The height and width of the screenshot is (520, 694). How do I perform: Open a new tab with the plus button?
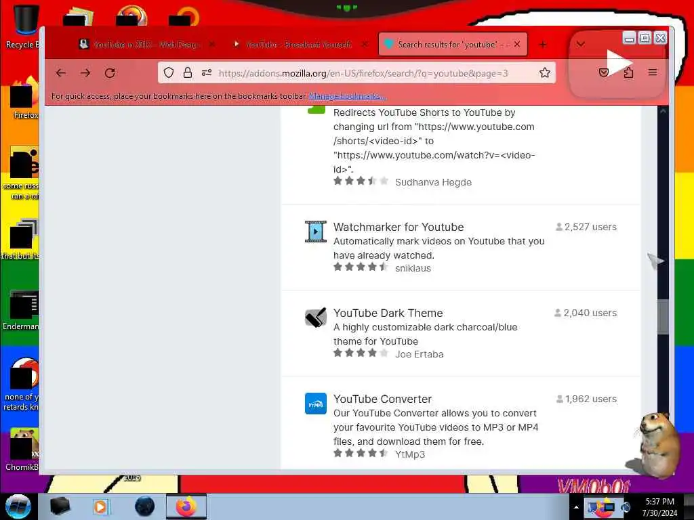click(543, 45)
